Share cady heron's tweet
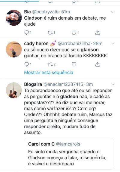 [97, 64]
